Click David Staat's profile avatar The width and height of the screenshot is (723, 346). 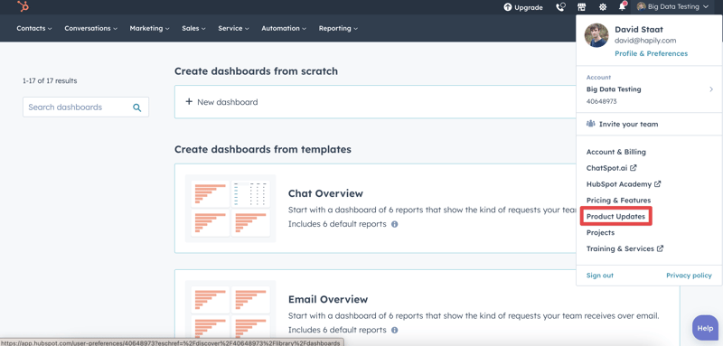(x=596, y=35)
